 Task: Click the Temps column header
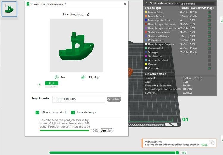point(184,8)
